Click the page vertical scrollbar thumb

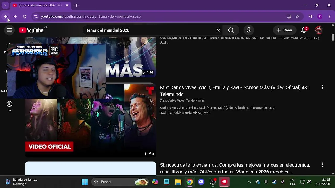(333, 37)
